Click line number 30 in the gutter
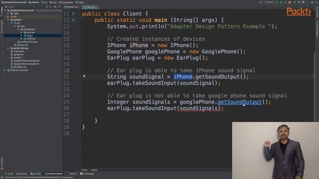The height and width of the screenshot is (179, 319). 66,133
